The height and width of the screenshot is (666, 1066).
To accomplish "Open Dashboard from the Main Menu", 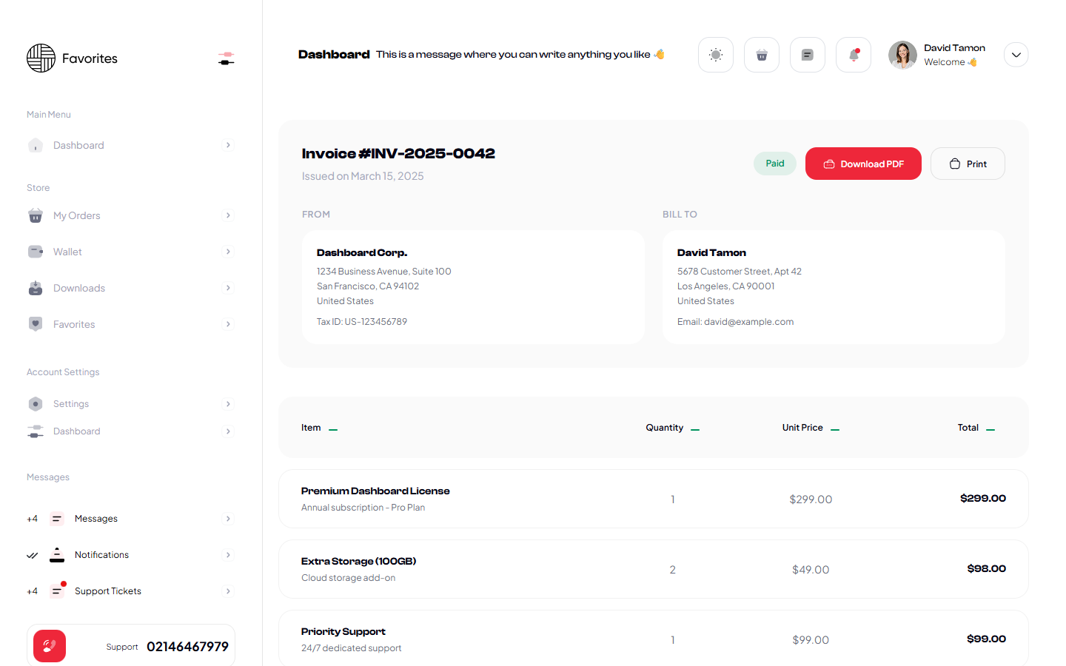I will tap(78, 145).
